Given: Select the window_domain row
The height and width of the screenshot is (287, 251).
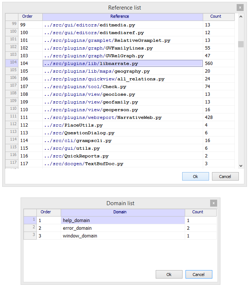Looking at the screenshot, I should (x=123, y=236).
